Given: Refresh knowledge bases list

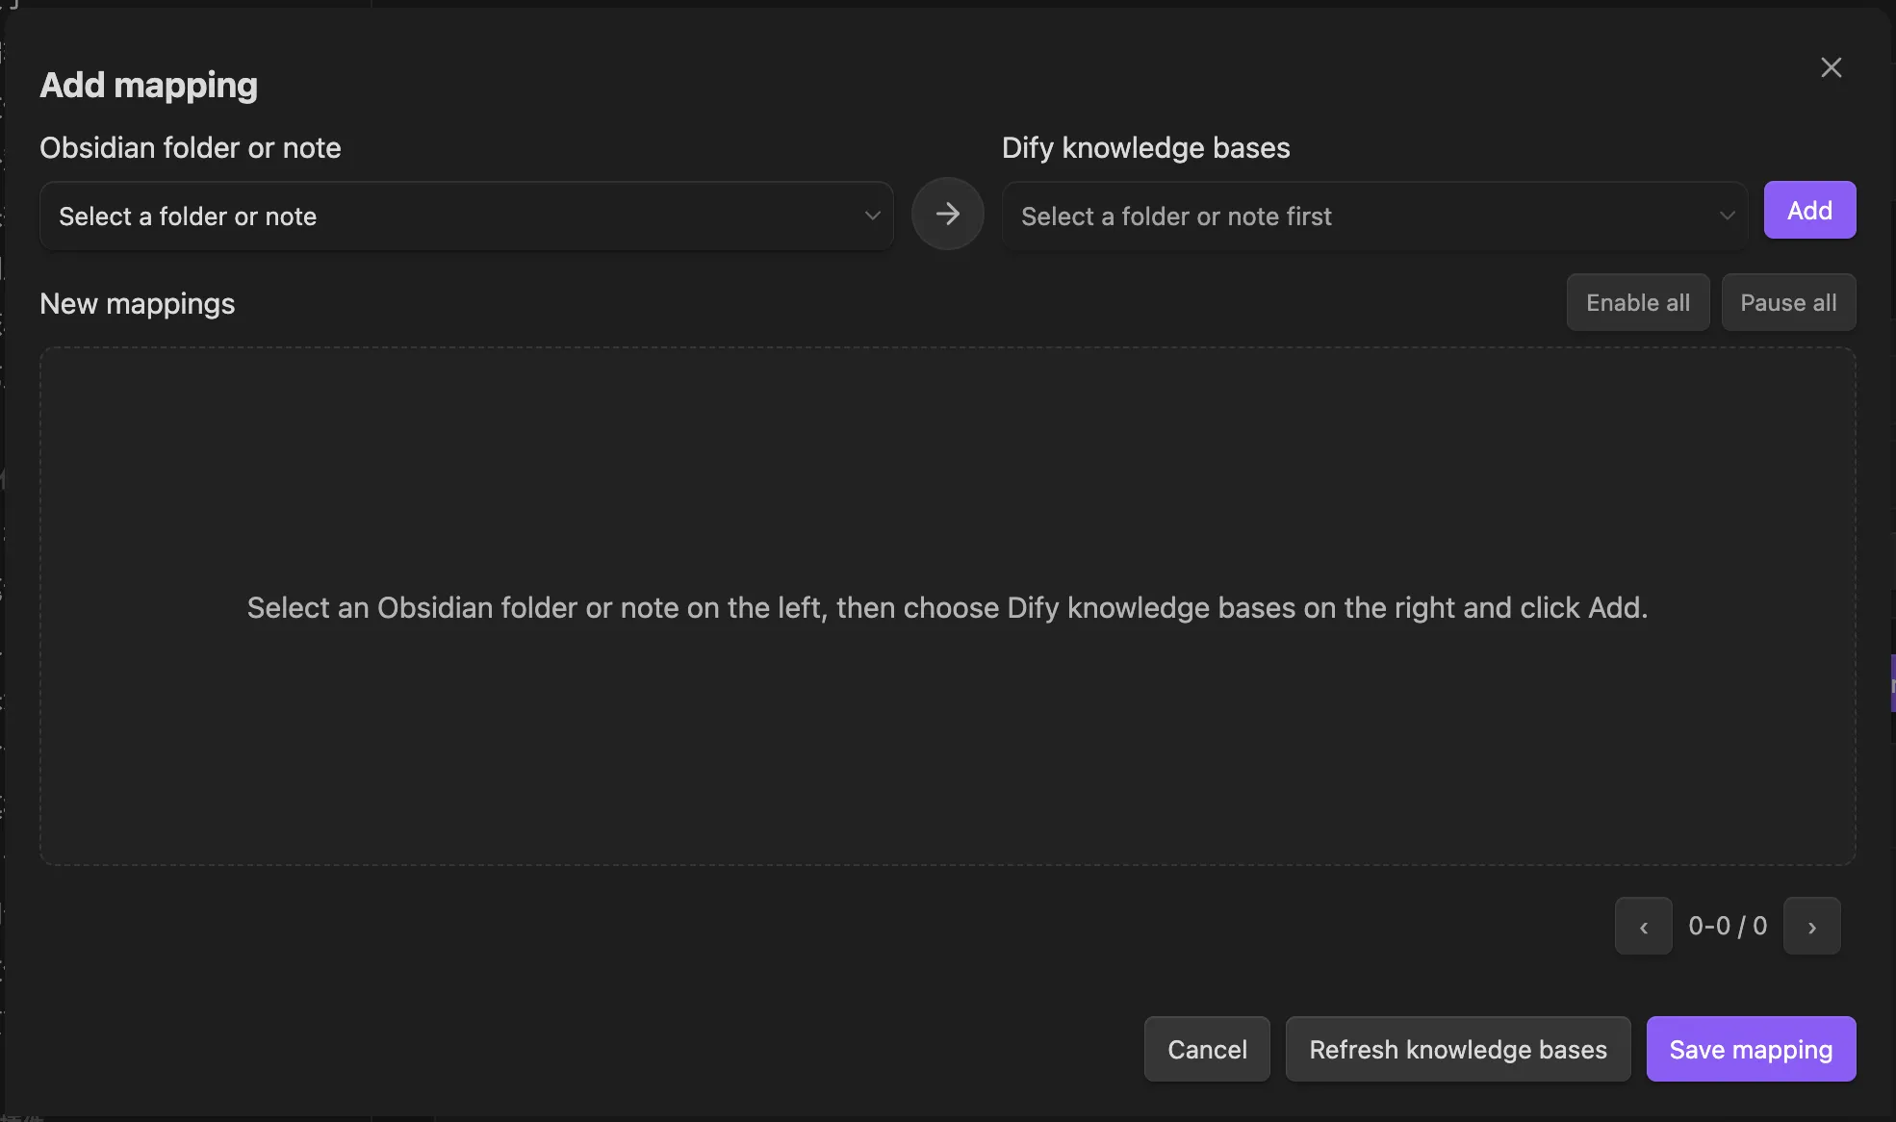Looking at the screenshot, I should tap(1458, 1049).
